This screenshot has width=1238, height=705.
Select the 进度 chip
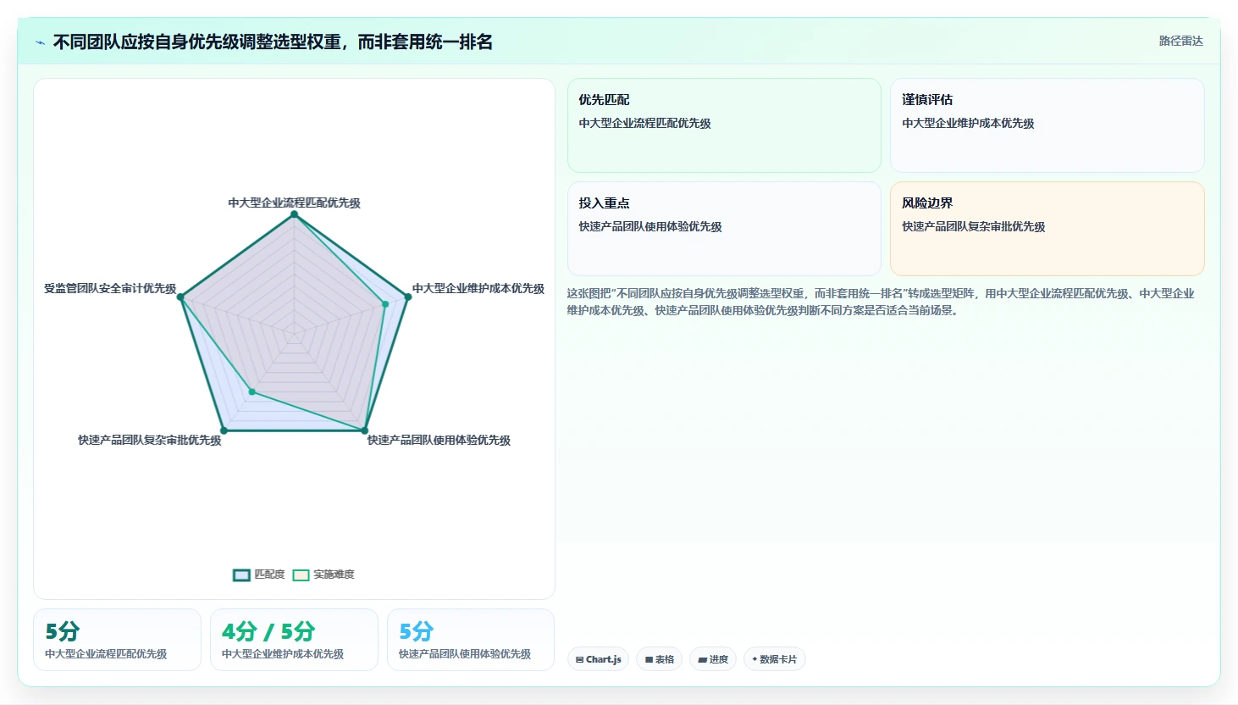click(713, 659)
